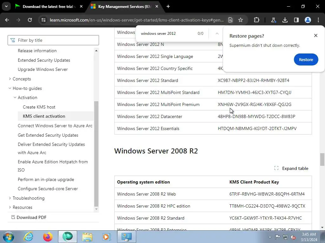The height and width of the screenshot is (243, 325).
Task: Close the Key Management Services tab
Action: coord(157,6)
